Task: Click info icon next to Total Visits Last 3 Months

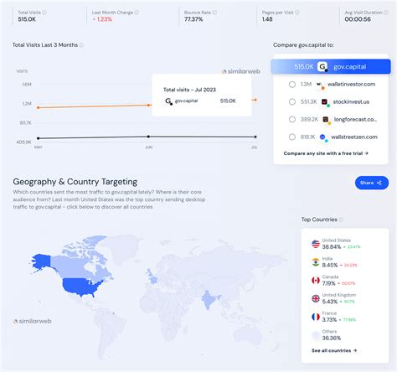Action: click(x=81, y=45)
